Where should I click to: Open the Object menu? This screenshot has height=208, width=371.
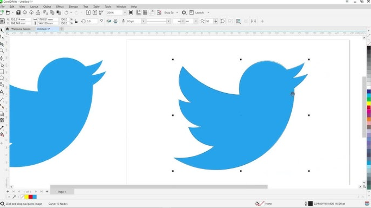click(47, 6)
